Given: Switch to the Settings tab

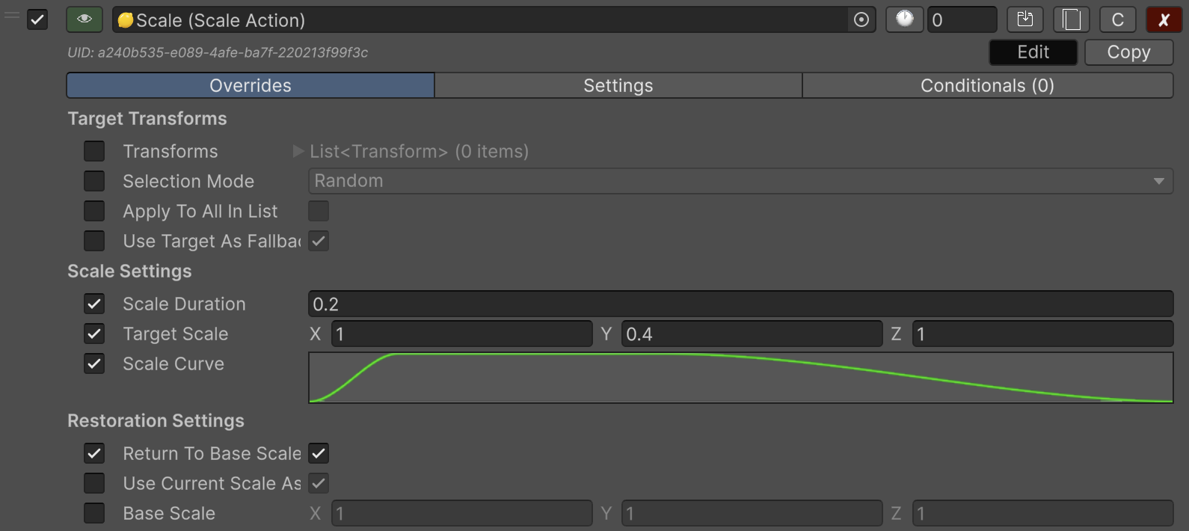Looking at the screenshot, I should tap(618, 85).
